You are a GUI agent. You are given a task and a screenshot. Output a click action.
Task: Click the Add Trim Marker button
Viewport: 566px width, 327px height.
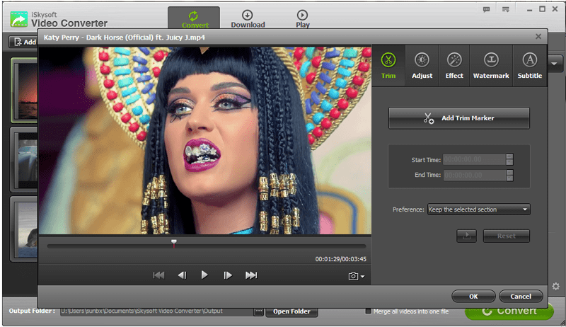458,118
